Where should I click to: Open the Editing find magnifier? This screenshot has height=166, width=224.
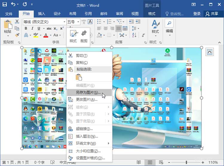(169, 23)
